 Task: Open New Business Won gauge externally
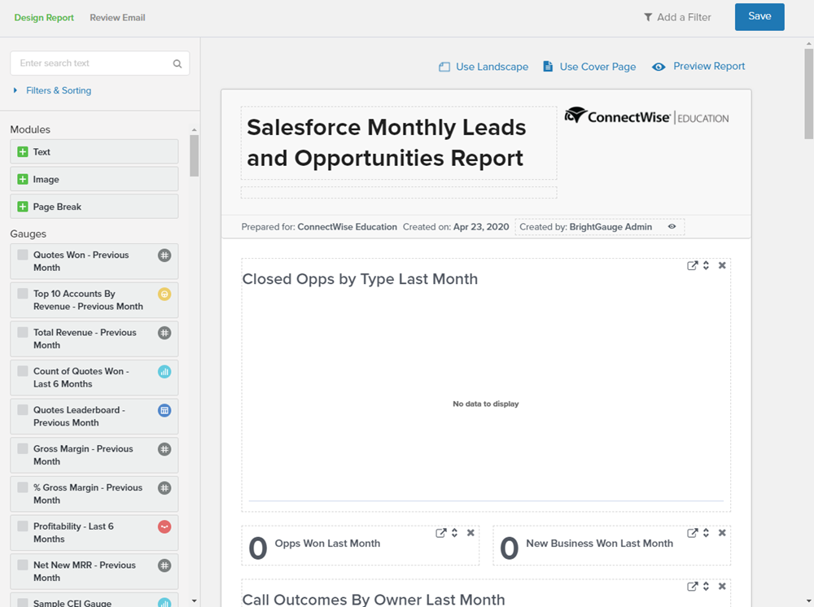[x=692, y=533]
